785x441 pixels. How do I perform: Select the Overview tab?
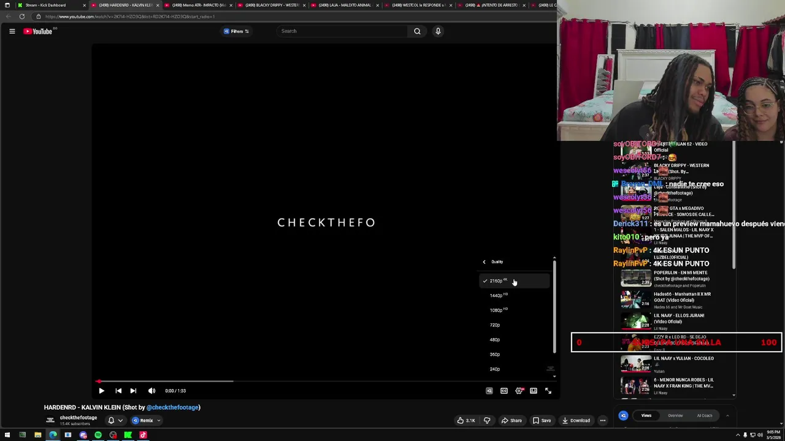click(675, 416)
